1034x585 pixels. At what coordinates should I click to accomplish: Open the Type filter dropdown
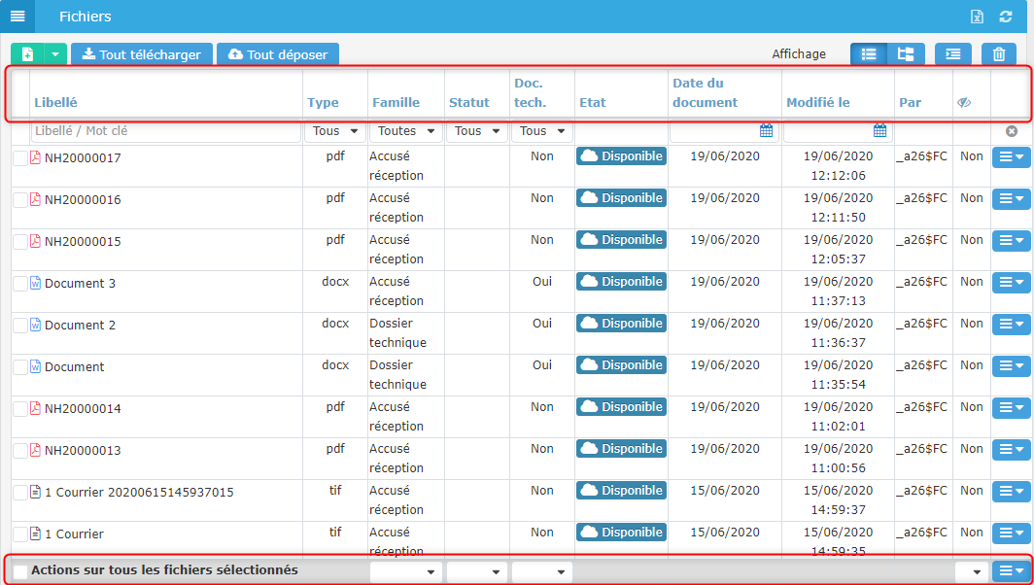pyautogui.click(x=334, y=131)
